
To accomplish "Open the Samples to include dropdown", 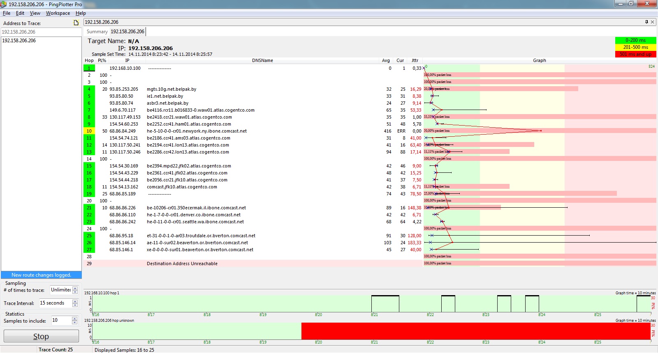I will coord(74,321).
